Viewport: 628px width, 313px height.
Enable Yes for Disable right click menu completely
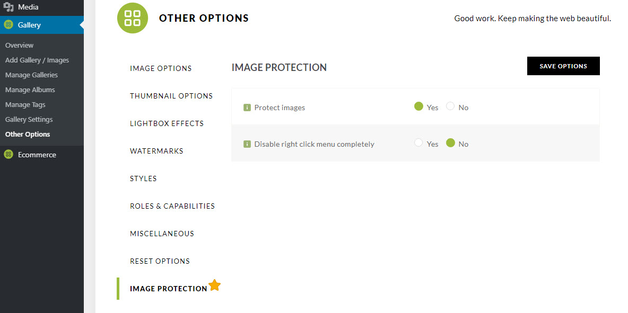pyautogui.click(x=418, y=143)
